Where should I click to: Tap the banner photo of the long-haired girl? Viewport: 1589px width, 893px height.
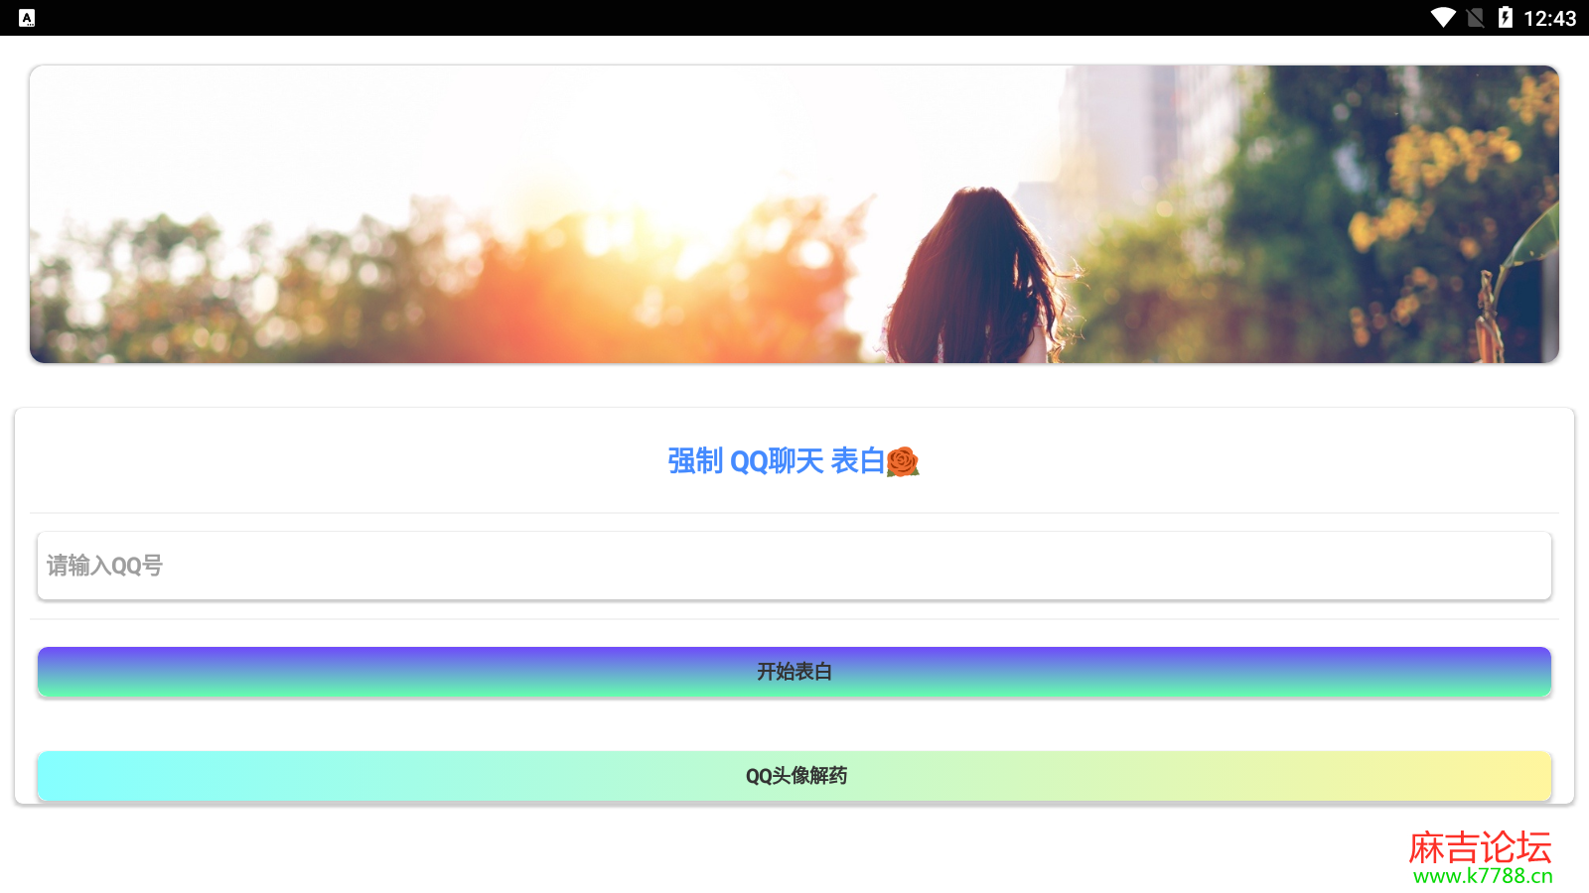(794, 214)
